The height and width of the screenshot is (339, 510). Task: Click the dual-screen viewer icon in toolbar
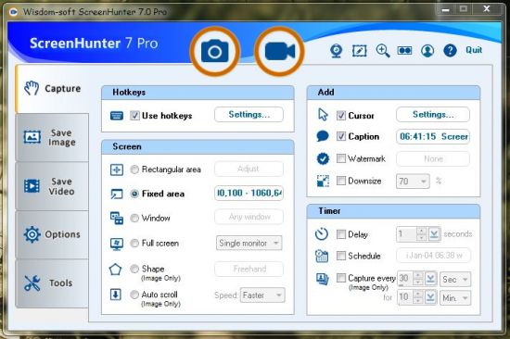pos(404,50)
